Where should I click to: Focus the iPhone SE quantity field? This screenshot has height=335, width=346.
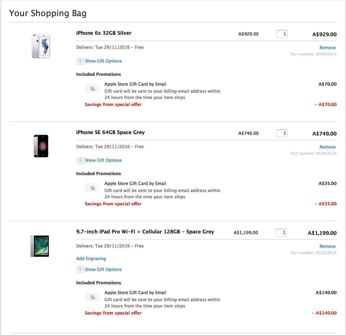(x=282, y=133)
